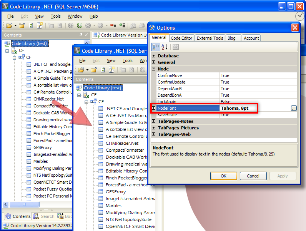Switch to the Contents tab at the panel bottom
Viewport: 306px width, 231px height.
pos(18,216)
